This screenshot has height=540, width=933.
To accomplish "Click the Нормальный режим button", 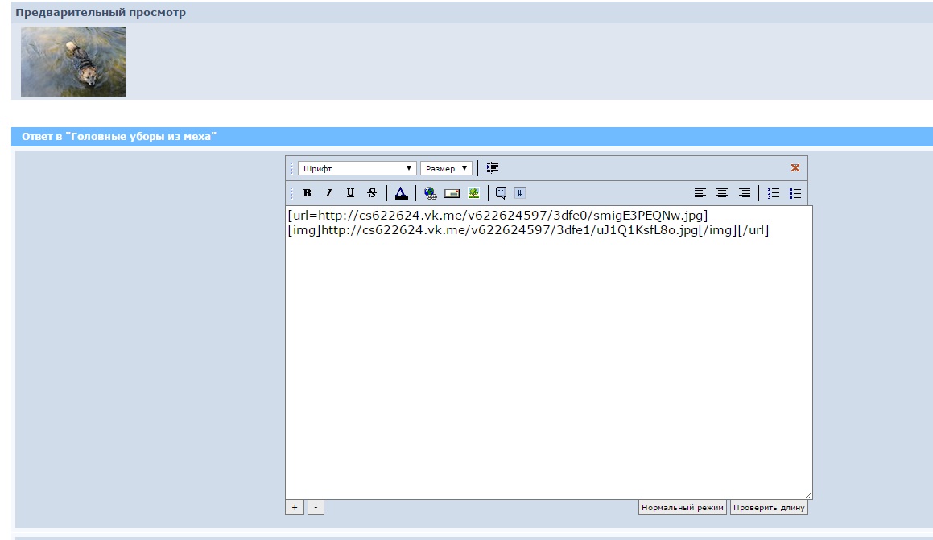I will (683, 507).
